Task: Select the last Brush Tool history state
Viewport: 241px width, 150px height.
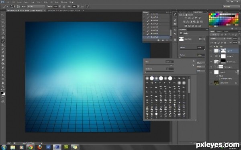Action: click(156, 37)
